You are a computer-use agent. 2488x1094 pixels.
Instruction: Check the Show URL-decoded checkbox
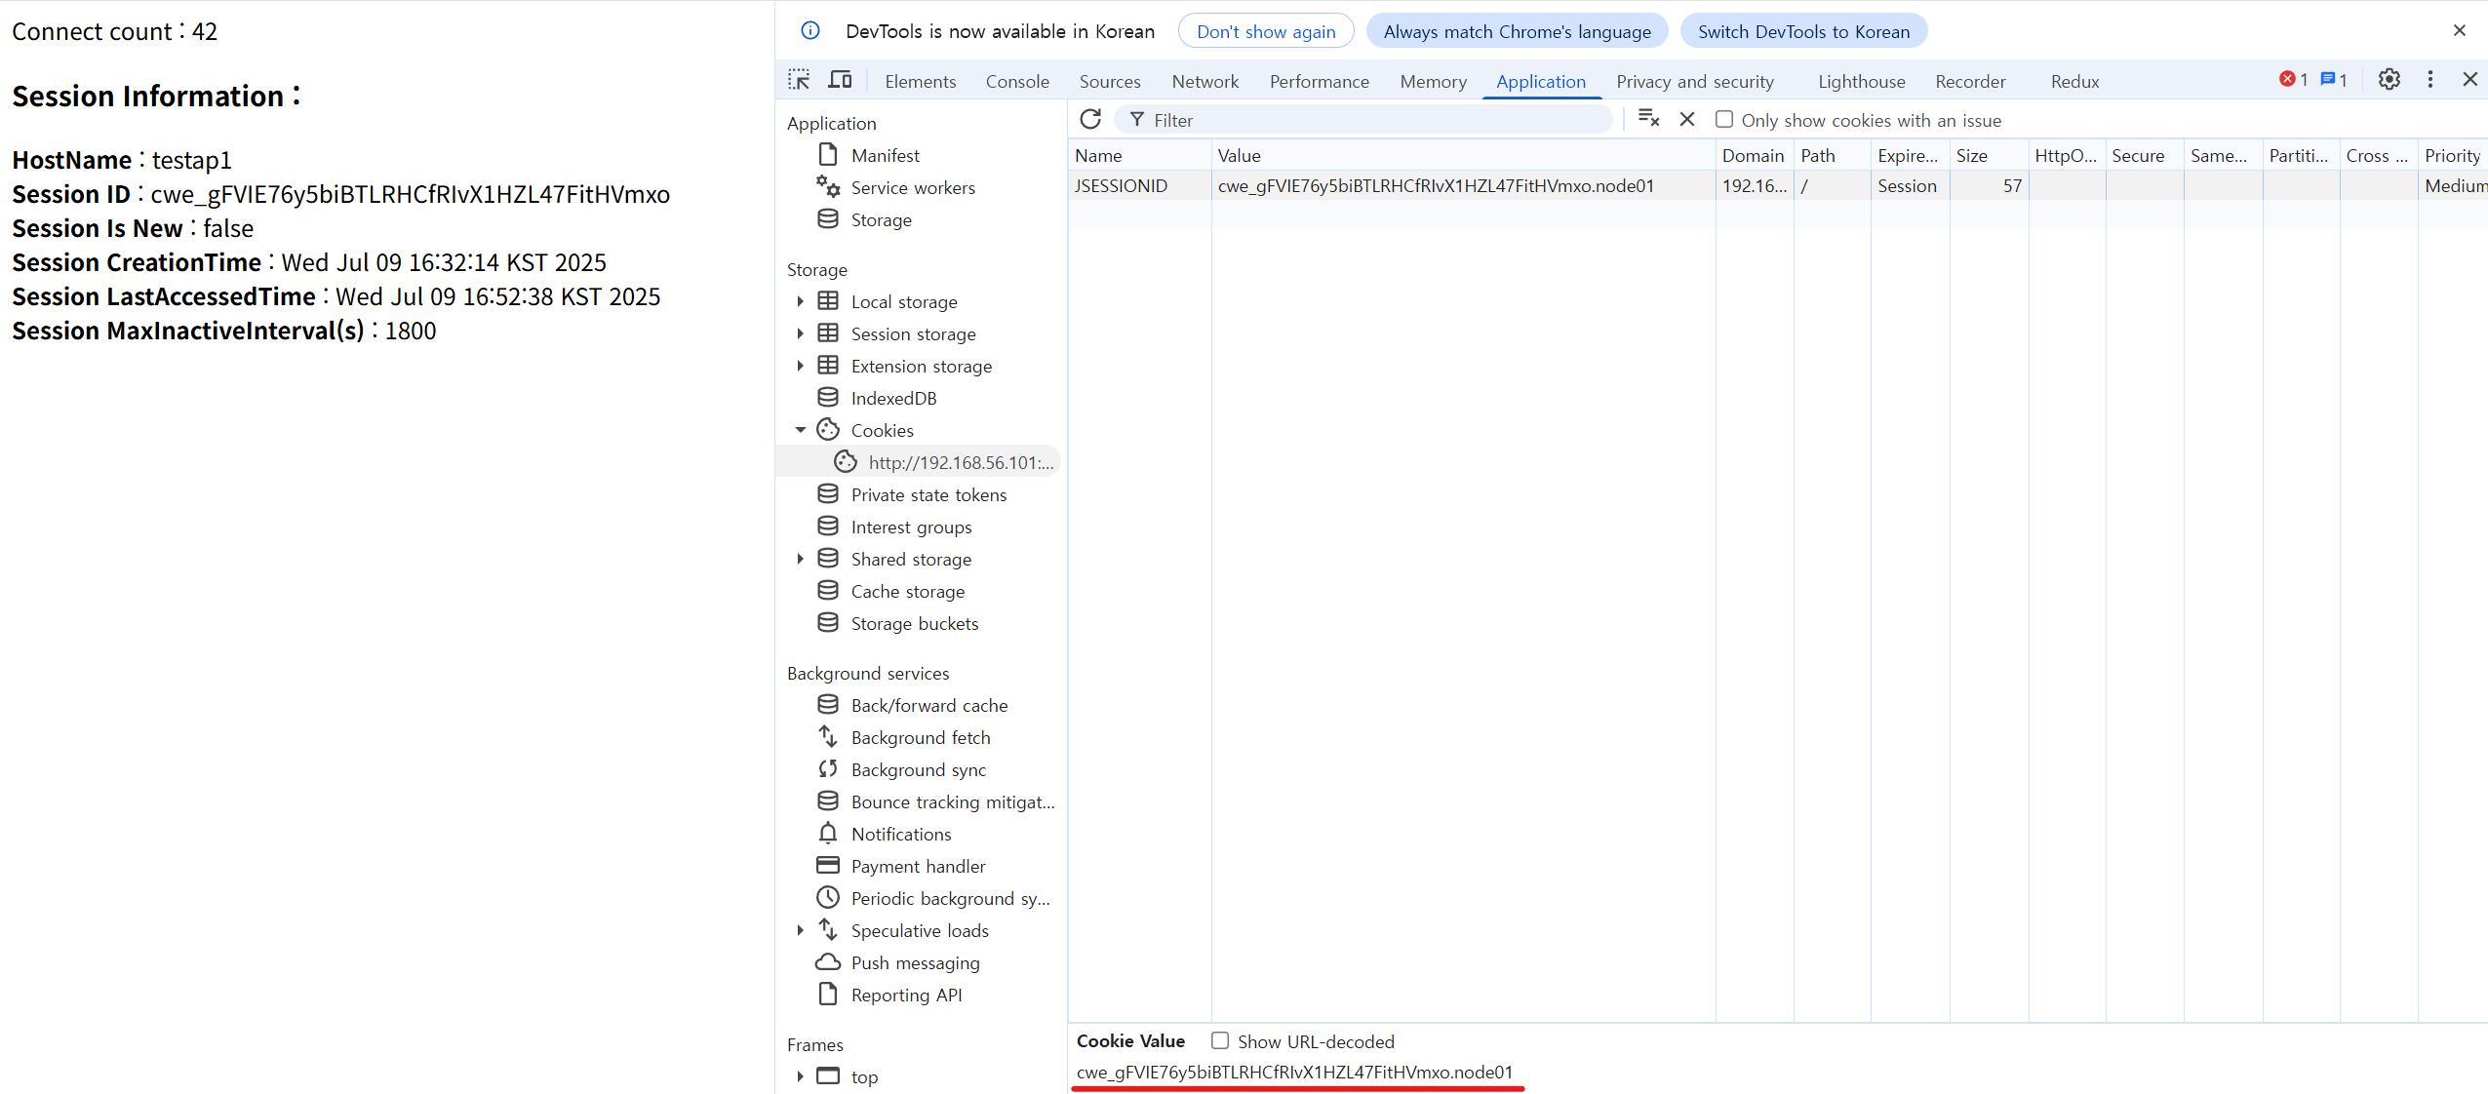coord(1220,1041)
